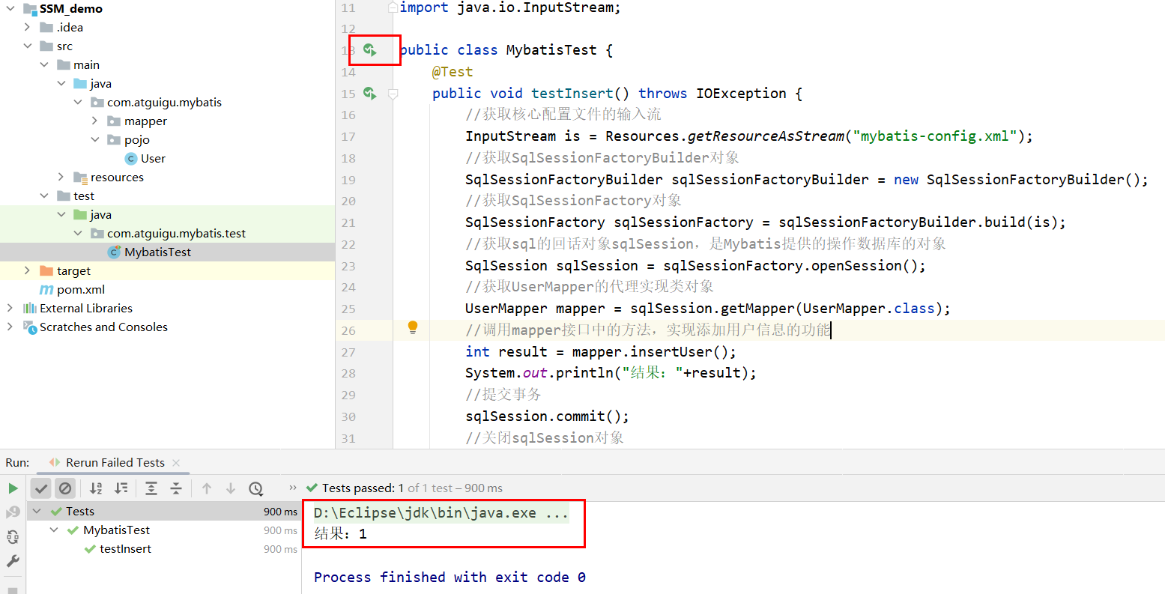The height and width of the screenshot is (594, 1165).
Task: Click the libraries icon of External Libraries
Action: pos(30,309)
